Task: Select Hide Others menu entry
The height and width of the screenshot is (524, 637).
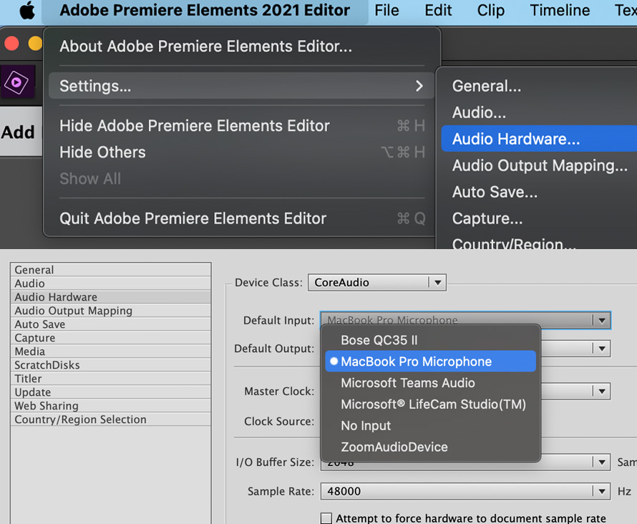Action: (x=242, y=152)
